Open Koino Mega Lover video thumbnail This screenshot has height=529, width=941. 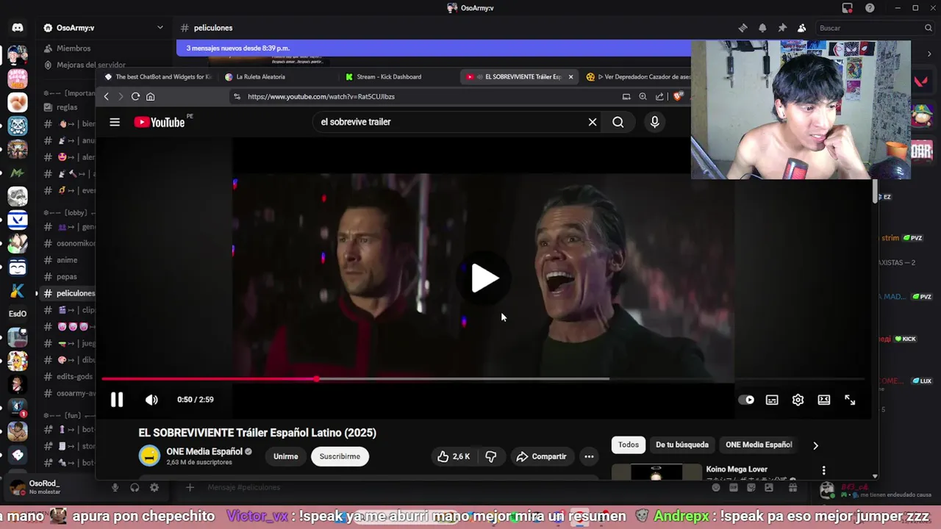coord(656,472)
